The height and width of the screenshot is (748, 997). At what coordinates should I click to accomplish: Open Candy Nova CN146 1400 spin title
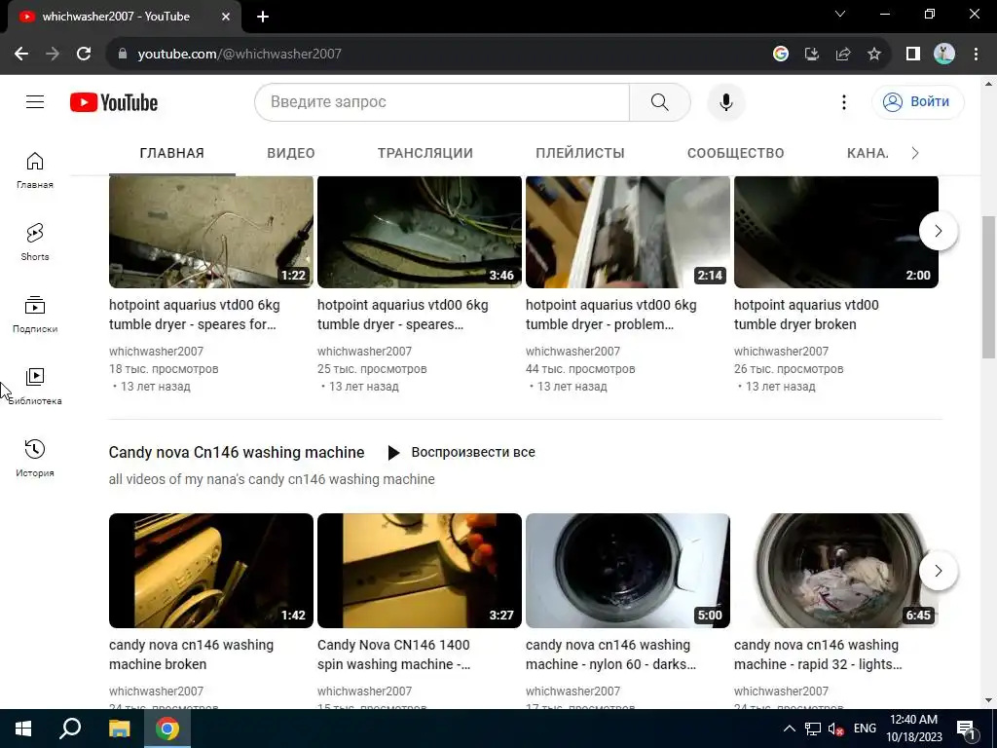point(393,654)
